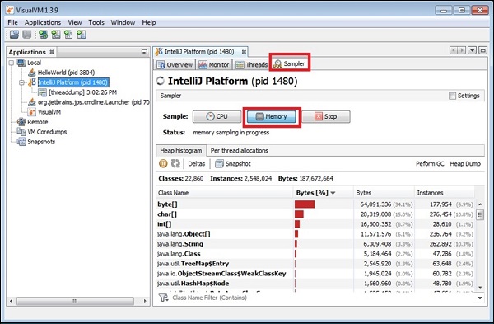Close the IntelliJ Platform document tab
Image resolution: width=494 pixels, height=324 pixels.
coord(244,52)
